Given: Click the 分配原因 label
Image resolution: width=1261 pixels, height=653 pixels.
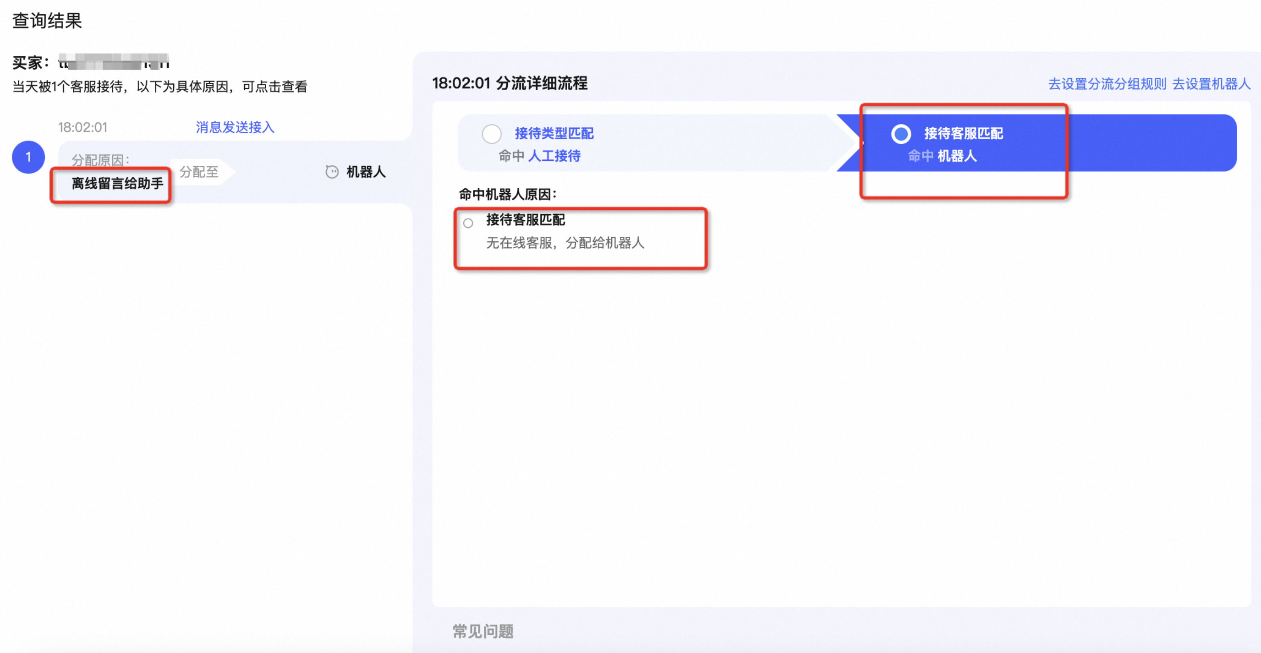Looking at the screenshot, I should (100, 160).
